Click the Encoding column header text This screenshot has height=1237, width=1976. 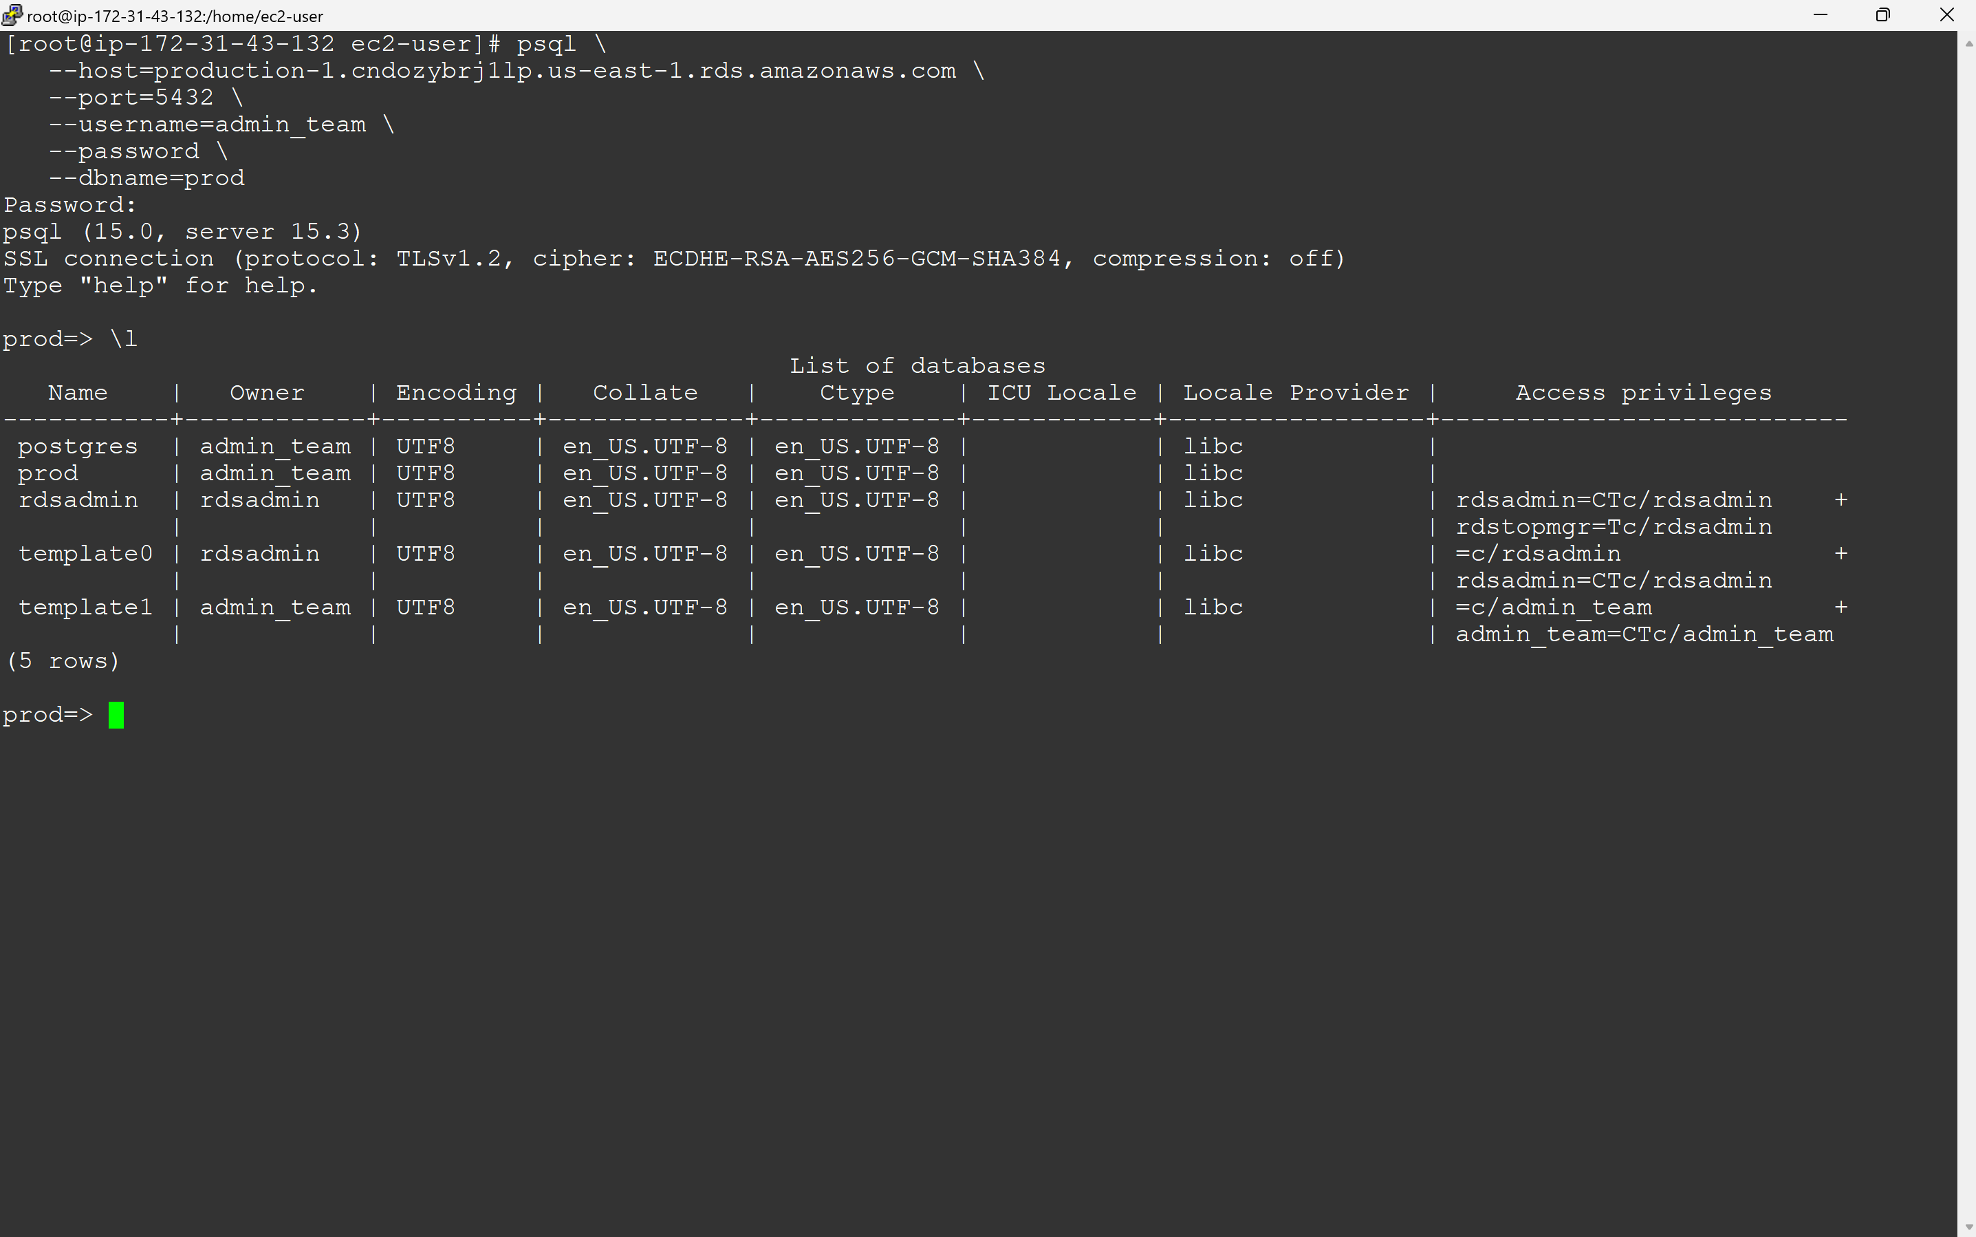pyautogui.click(x=456, y=392)
